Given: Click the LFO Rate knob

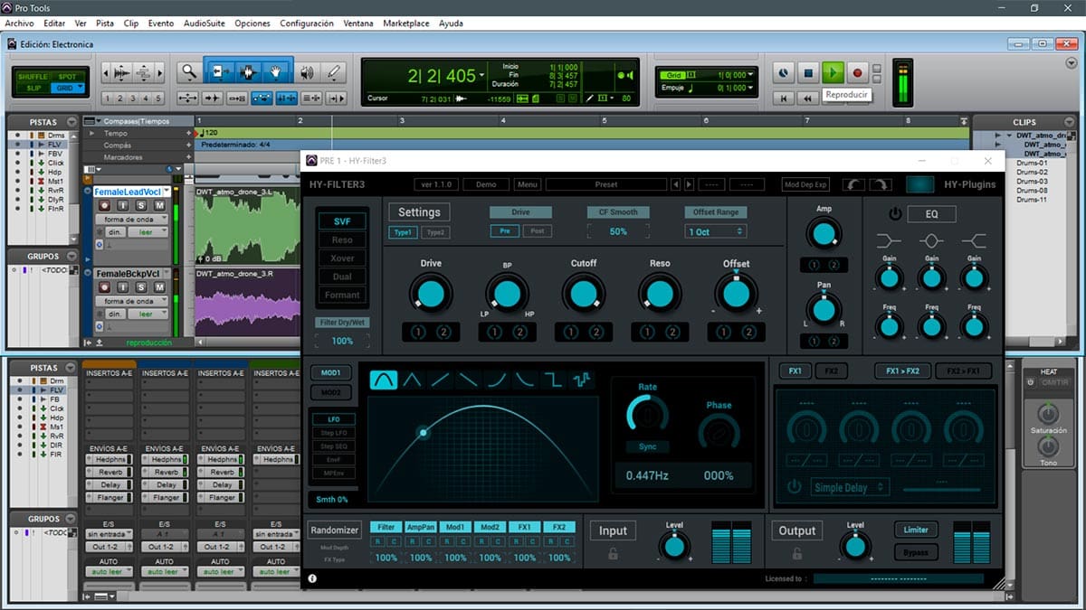Looking at the screenshot, I should 647,415.
